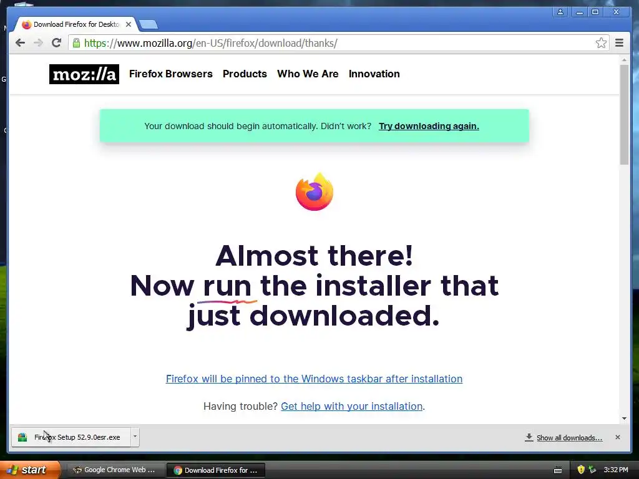Switch to Google Chrome Web taskbar item
Viewport: 639px width, 479px height.
[x=115, y=470]
